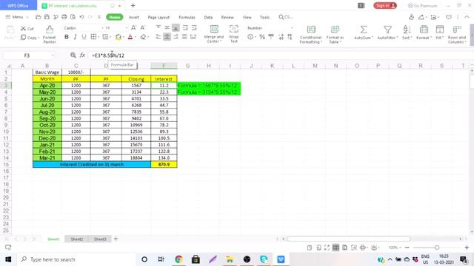This screenshot has height=266, width=474.
Task: Cut the selected cell contents
Action: 27,28
